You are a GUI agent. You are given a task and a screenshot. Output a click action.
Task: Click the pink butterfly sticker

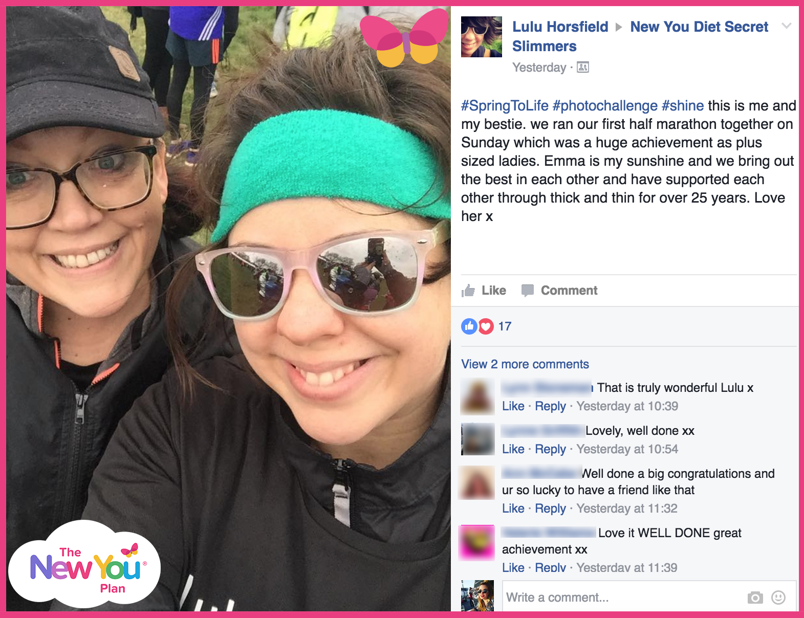tap(404, 37)
